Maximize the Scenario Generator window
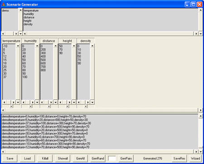204x164 pixels. tap(194, 5)
